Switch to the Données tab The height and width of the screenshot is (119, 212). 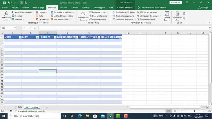coord(64,8)
